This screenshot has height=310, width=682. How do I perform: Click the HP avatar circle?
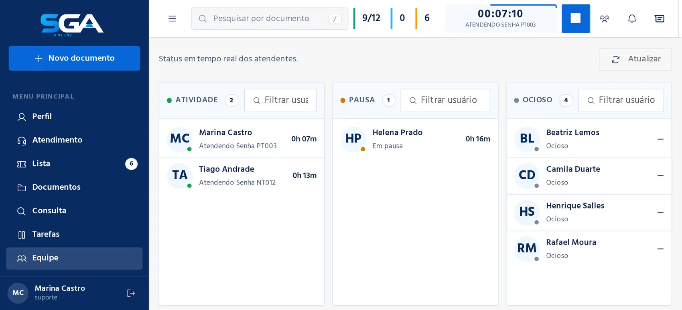[353, 139]
